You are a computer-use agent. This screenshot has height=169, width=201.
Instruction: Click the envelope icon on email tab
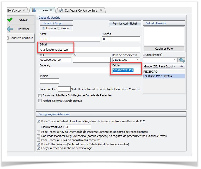(x=61, y=11)
